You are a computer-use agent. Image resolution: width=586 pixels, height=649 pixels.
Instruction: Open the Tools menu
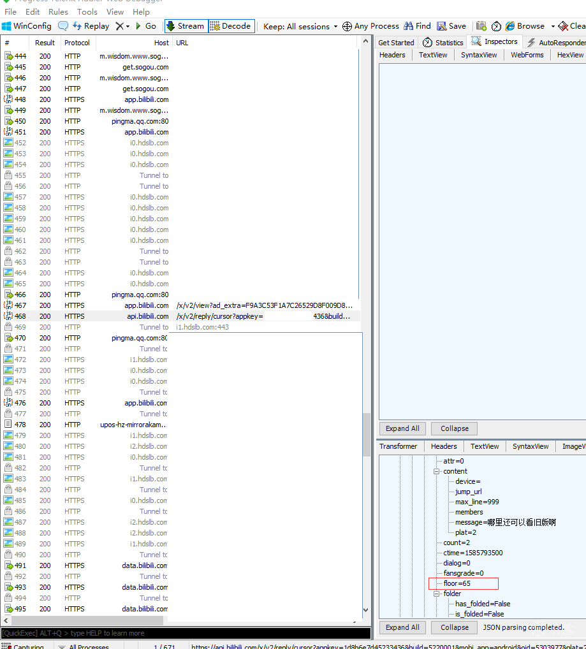coord(87,12)
